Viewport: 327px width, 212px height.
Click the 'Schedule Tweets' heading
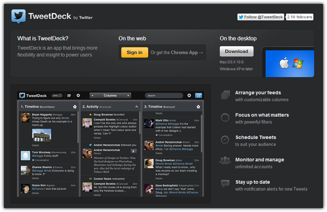coord(256,138)
